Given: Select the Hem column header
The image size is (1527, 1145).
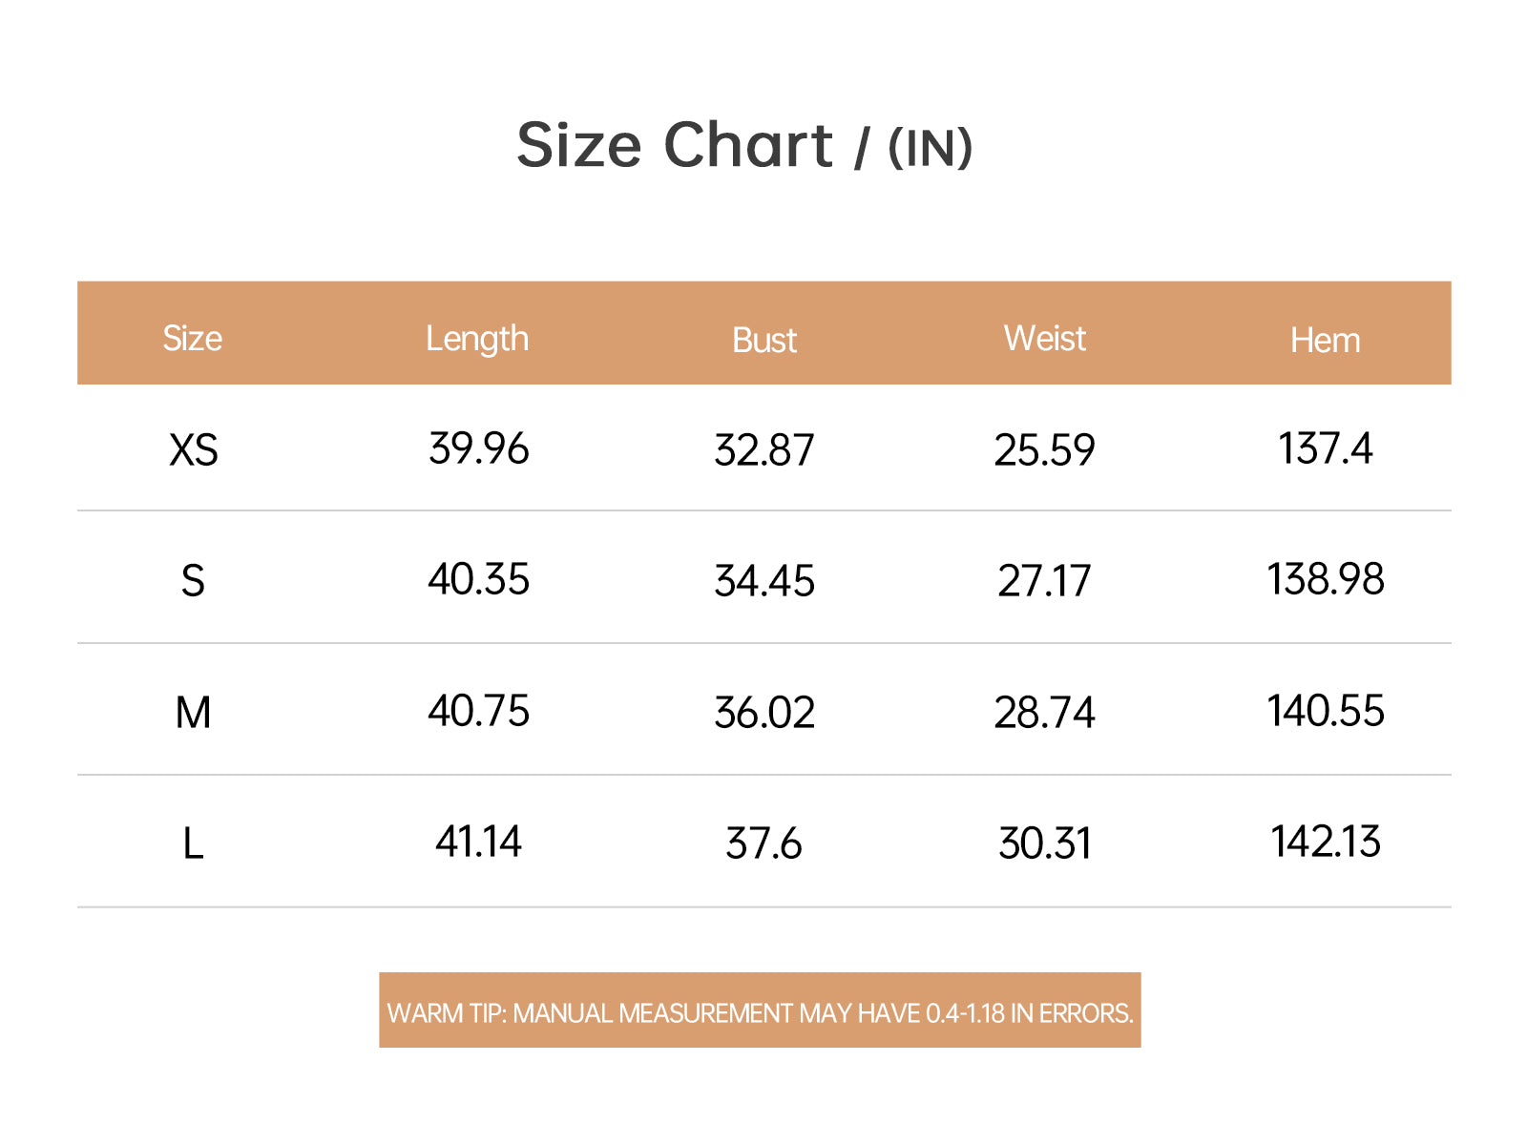Looking at the screenshot, I should [x=1326, y=340].
